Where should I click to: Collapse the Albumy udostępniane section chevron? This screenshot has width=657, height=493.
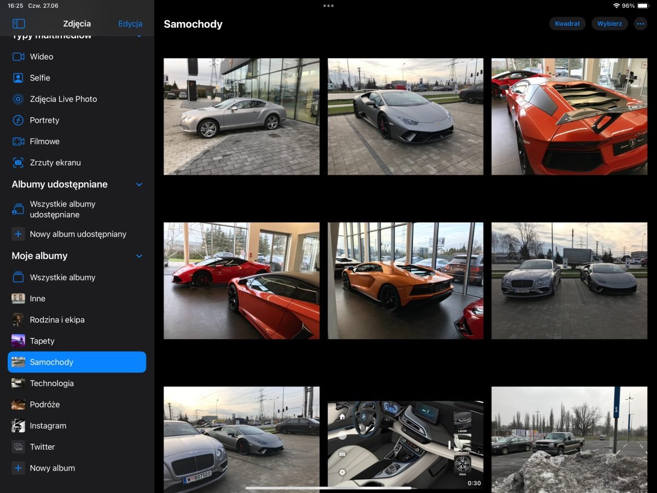click(139, 185)
